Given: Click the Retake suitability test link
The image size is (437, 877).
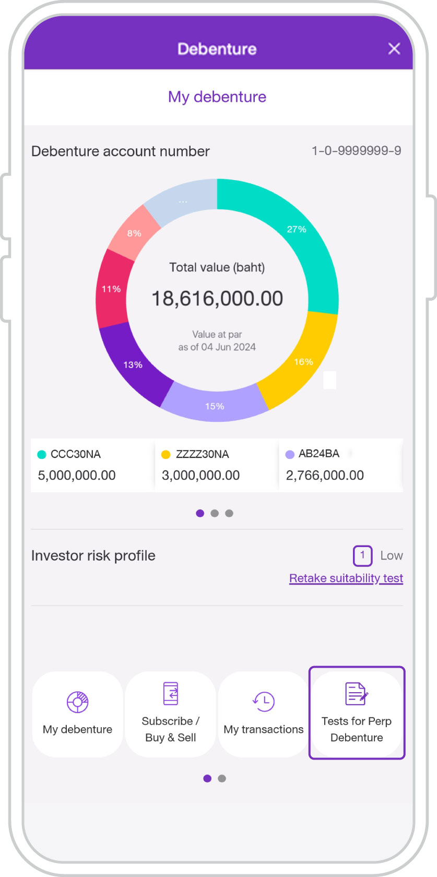Looking at the screenshot, I should coord(346,578).
